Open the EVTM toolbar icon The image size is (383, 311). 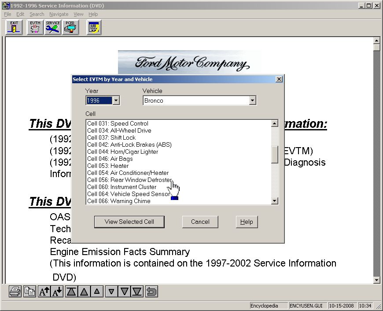pyautogui.click(x=35, y=27)
